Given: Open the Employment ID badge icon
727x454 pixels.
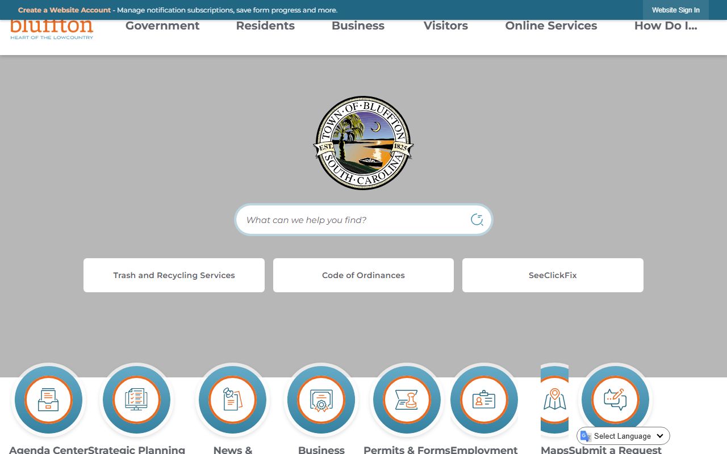Looking at the screenshot, I should click(484, 400).
